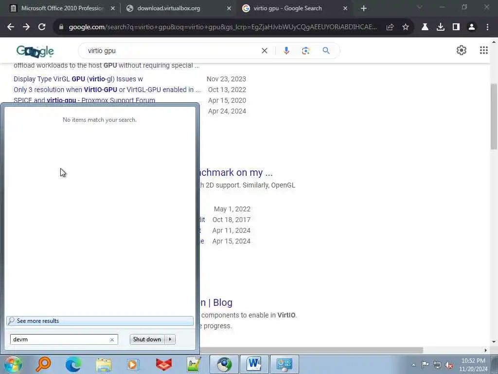
Task: Reload the Google search page
Action: coord(42,27)
